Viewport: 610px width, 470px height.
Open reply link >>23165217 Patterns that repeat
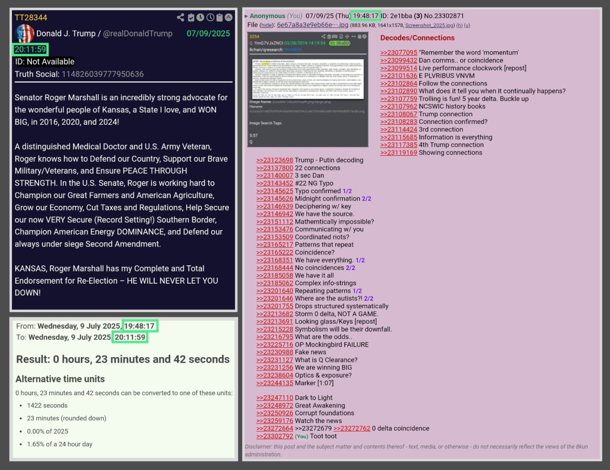tap(275, 245)
